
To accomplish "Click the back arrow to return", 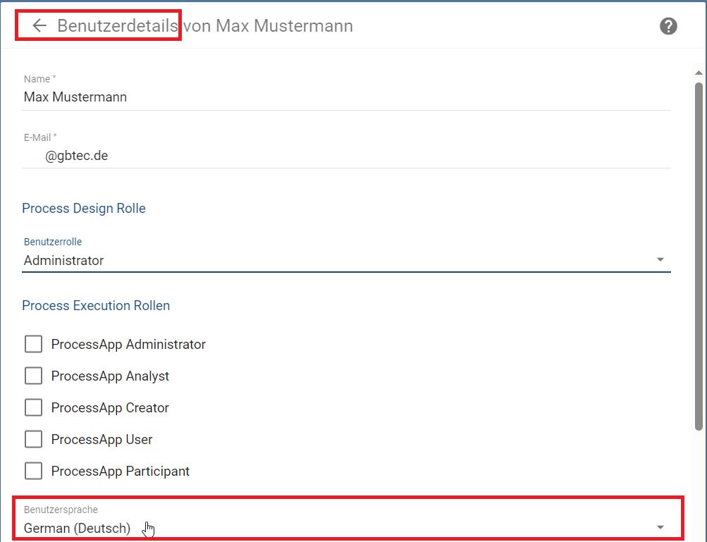I will click(39, 25).
